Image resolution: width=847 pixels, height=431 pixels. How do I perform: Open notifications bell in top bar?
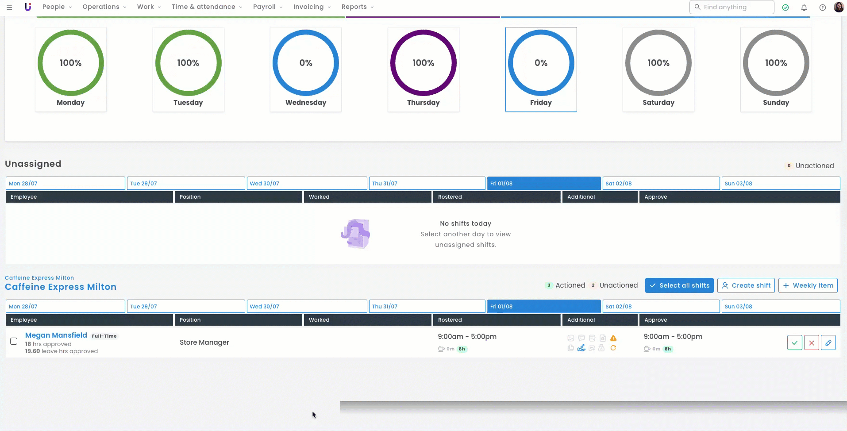[804, 8]
